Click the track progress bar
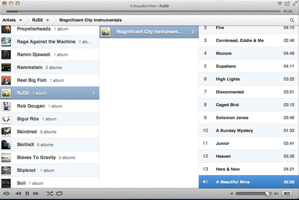The width and height of the screenshot is (299, 200). (x=143, y=11)
